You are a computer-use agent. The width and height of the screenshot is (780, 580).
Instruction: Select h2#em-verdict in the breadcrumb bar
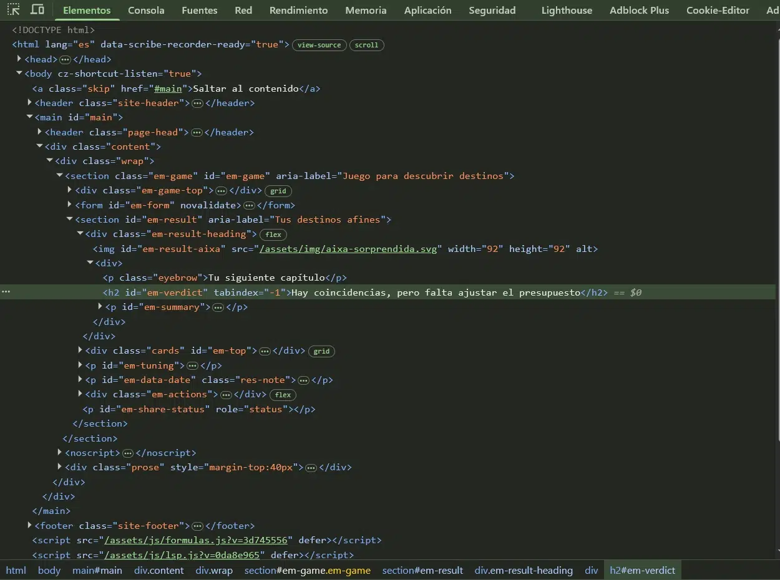[x=642, y=570]
